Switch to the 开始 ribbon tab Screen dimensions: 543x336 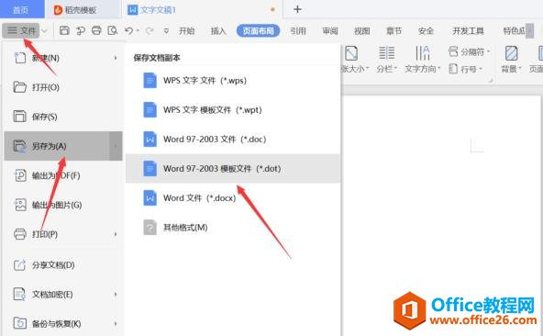[186, 31]
